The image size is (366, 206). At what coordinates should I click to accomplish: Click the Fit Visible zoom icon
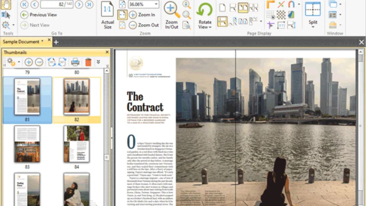[122, 25]
